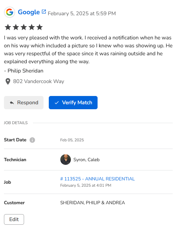Screen dimensions: 177x234
Task: Open Caleb Syron's technician photo
Action: (x=66, y=160)
